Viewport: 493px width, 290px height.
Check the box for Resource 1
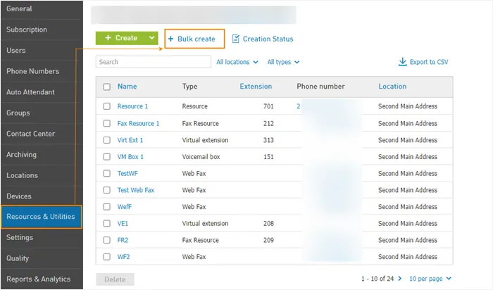[x=107, y=106]
